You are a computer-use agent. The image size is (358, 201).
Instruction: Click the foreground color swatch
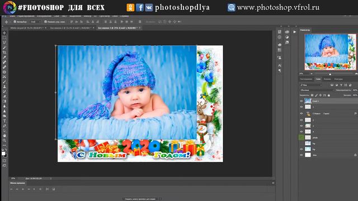tap(3, 154)
